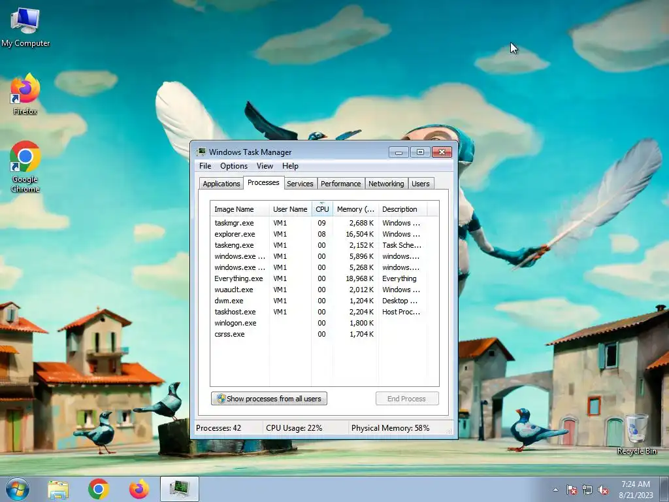Viewport: 669px width, 502px height.
Task: Minimize the Task Manager window
Action: tap(399, 152)
